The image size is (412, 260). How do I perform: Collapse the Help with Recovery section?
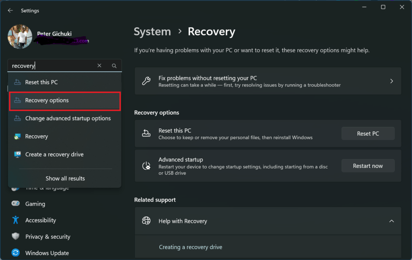pyautogui.click(x=391, y=221)
